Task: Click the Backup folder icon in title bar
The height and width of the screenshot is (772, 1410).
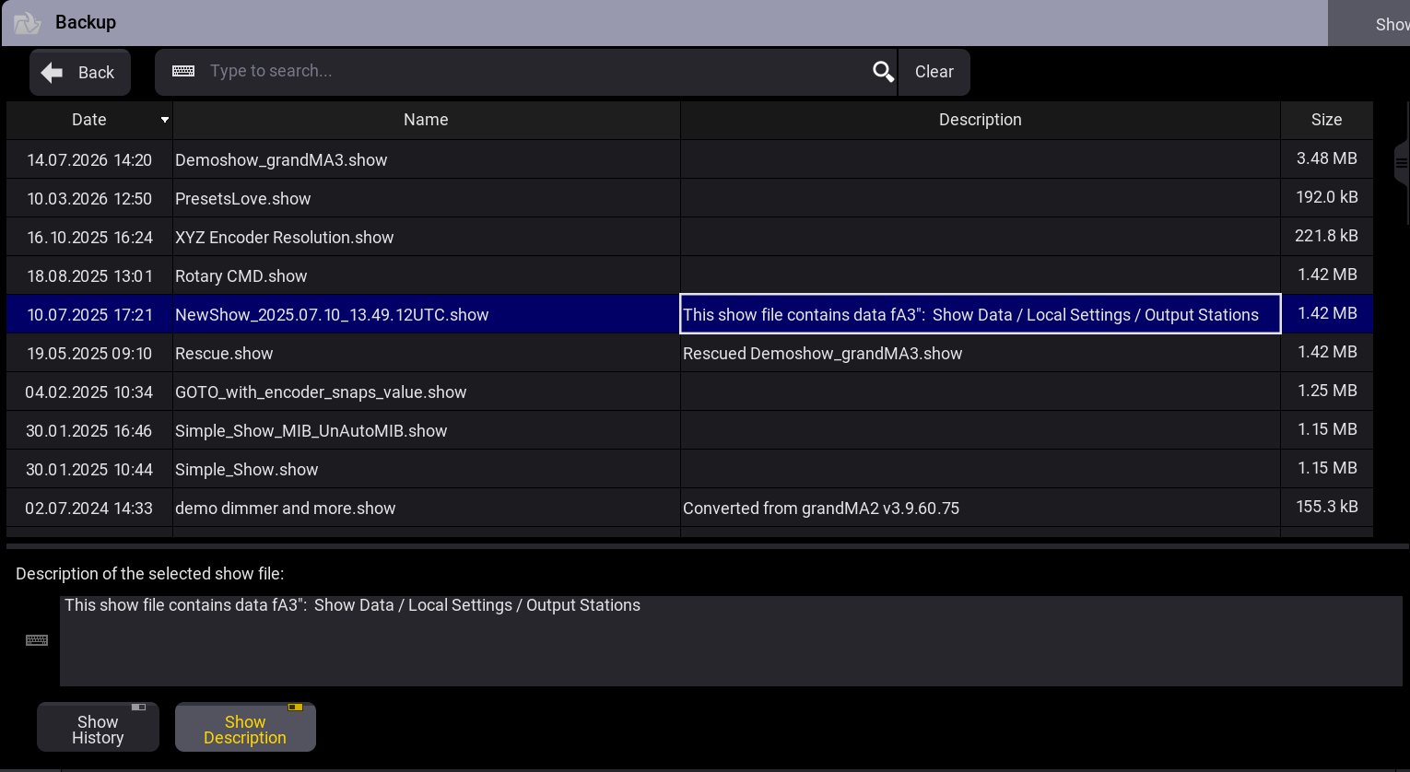Action: click(27, 23)
